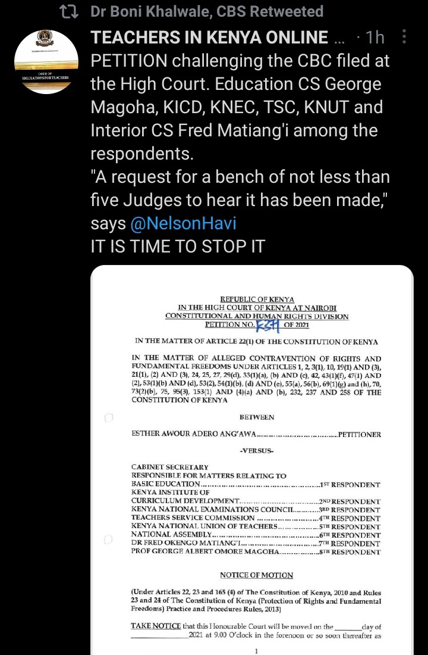
Task: Tap the retweet icon beside Dr Boni Khalwale
Action: tap(69, 12)
